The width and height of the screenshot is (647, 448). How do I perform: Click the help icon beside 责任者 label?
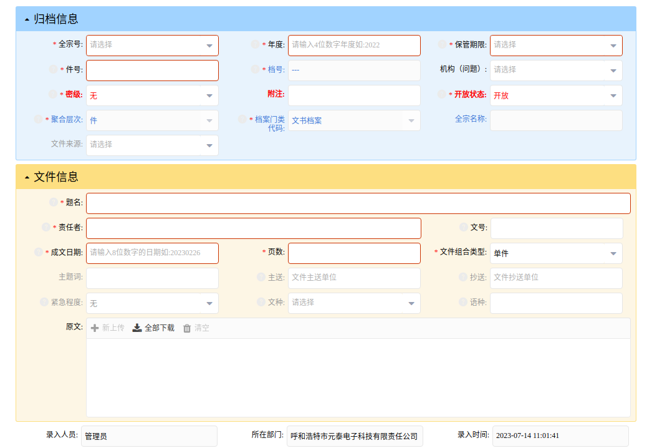(46, 227)
